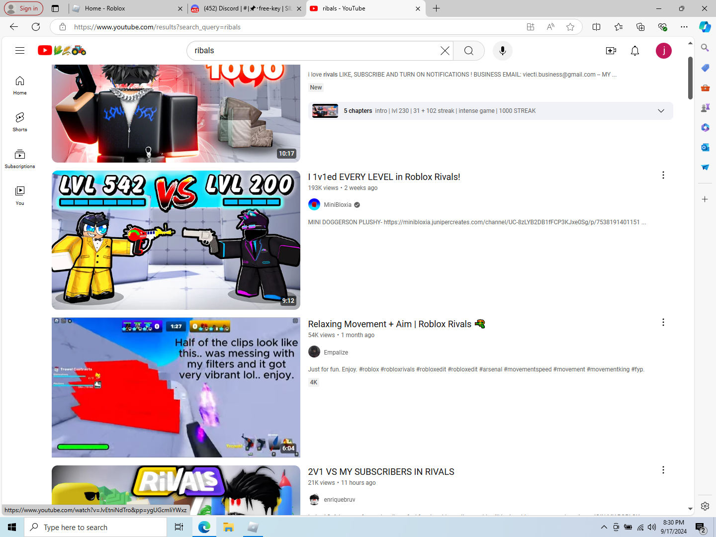716x537 pixels.
Task: Add this page to favorites with the star icon
Action: click(570, 27)
